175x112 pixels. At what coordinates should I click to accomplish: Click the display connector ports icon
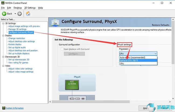pos(77,98)
